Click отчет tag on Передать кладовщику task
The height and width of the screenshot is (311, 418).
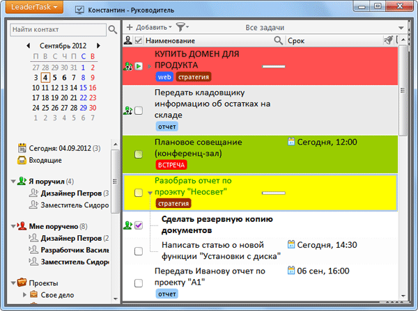(167, 127)
